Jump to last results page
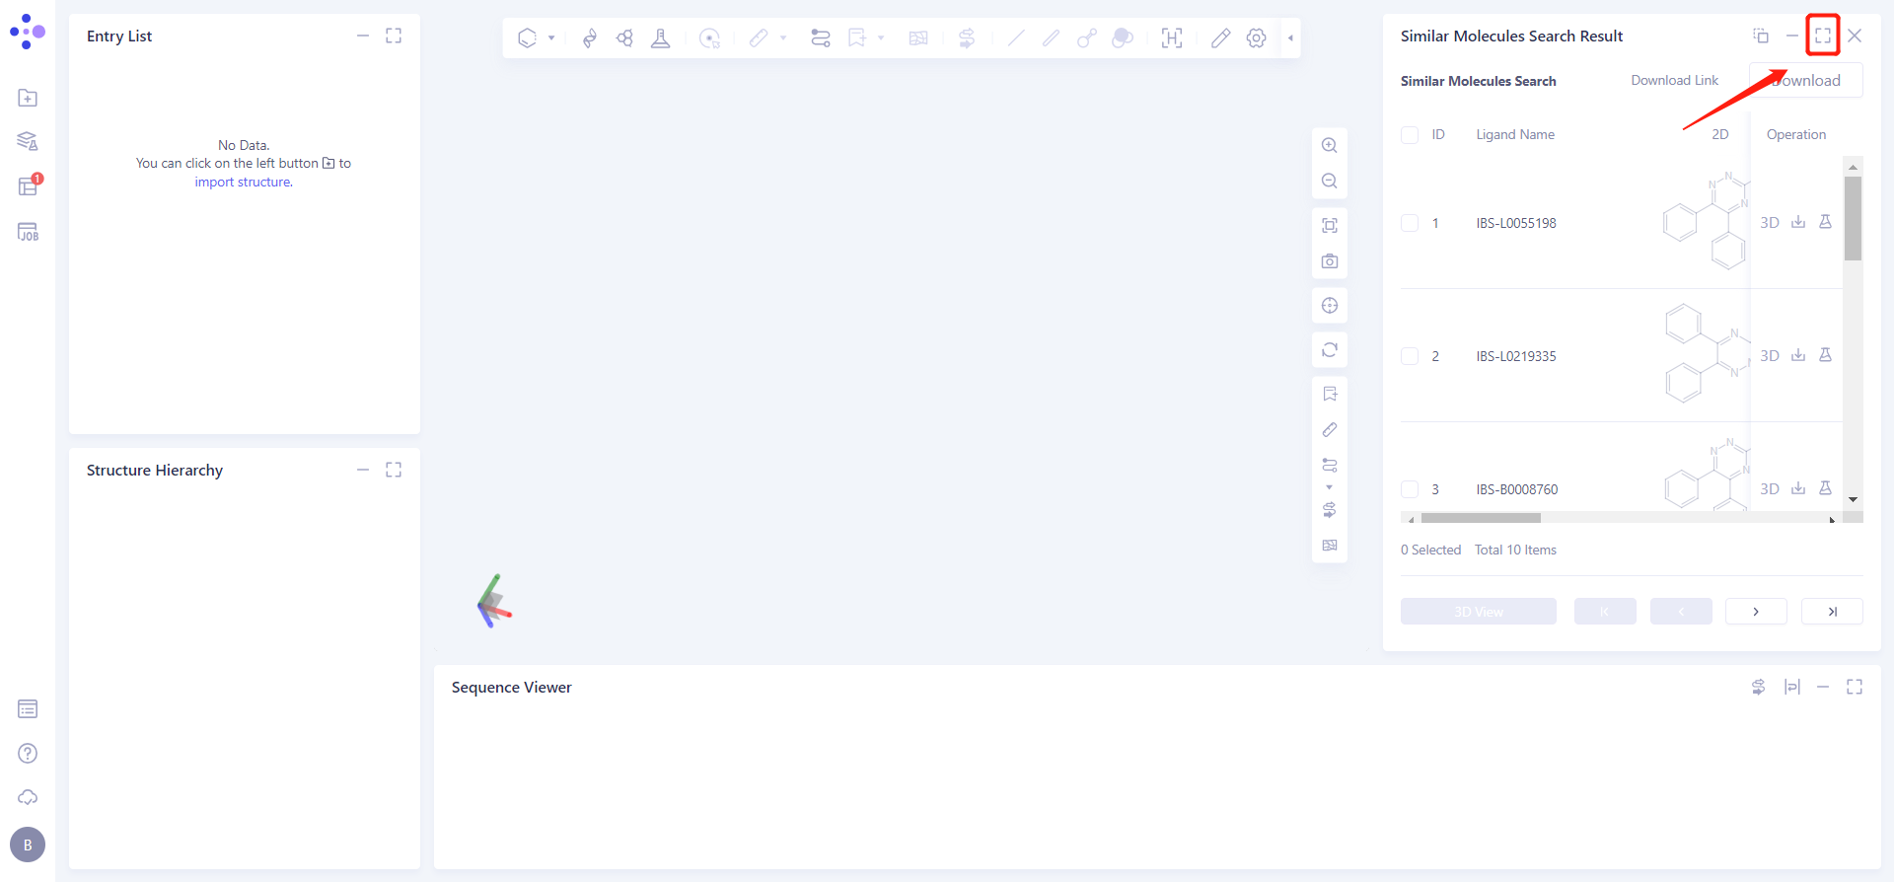Screen dimensions: 1894x882 (x=1832, y=612)
